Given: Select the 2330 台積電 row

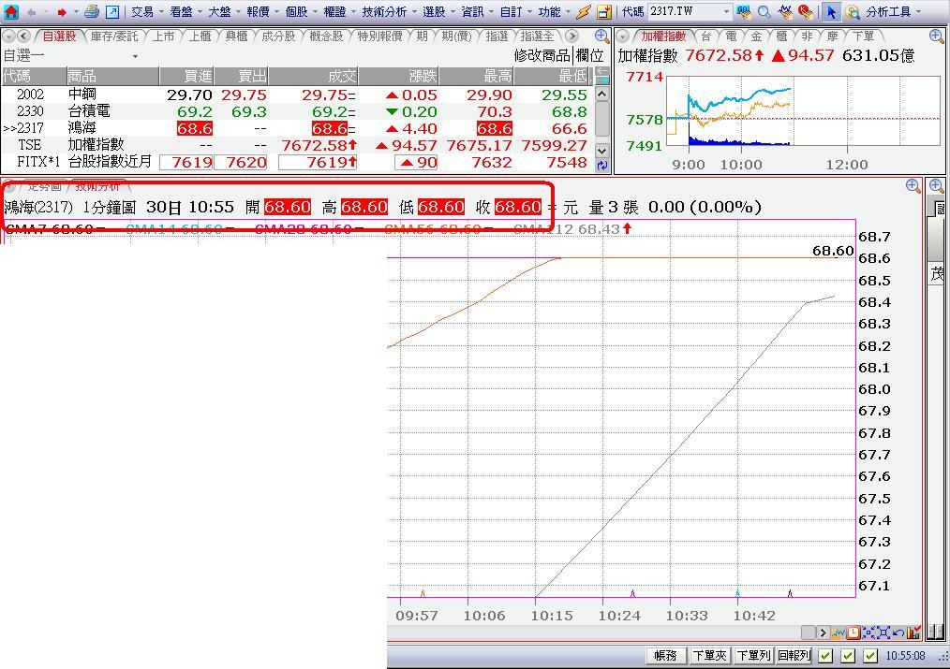Looking at the screenshot, I should click(298, 111).
